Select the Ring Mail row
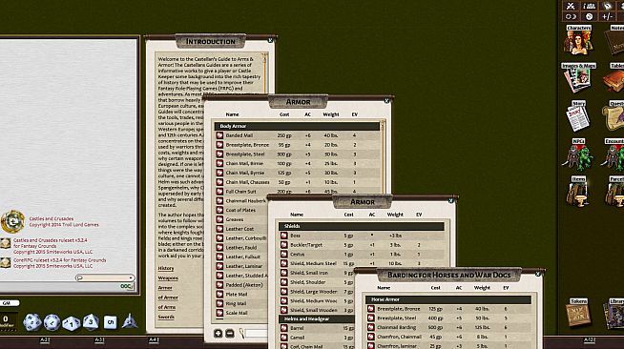The height and width of the screenshot is (349, 624). coord(240,303)
